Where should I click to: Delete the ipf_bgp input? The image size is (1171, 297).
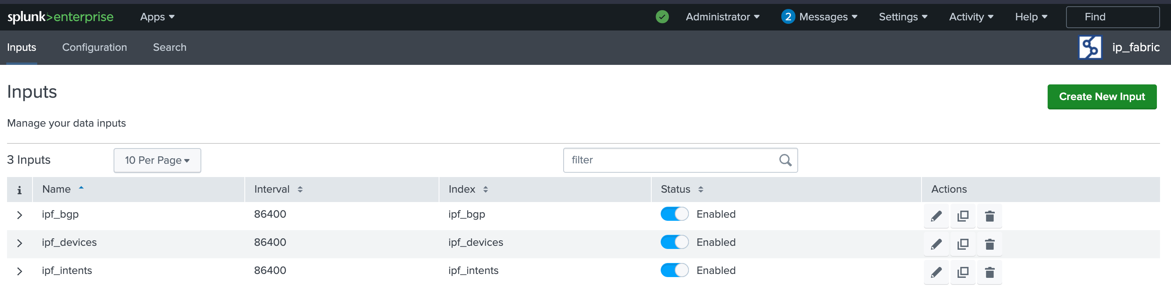[x=989, y=216]
